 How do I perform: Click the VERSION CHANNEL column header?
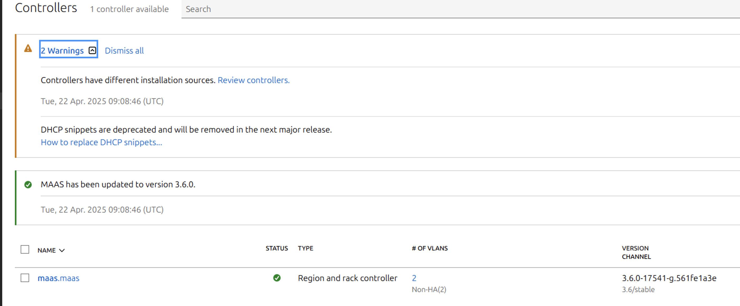pyautogui.click(x=636, y=252)
